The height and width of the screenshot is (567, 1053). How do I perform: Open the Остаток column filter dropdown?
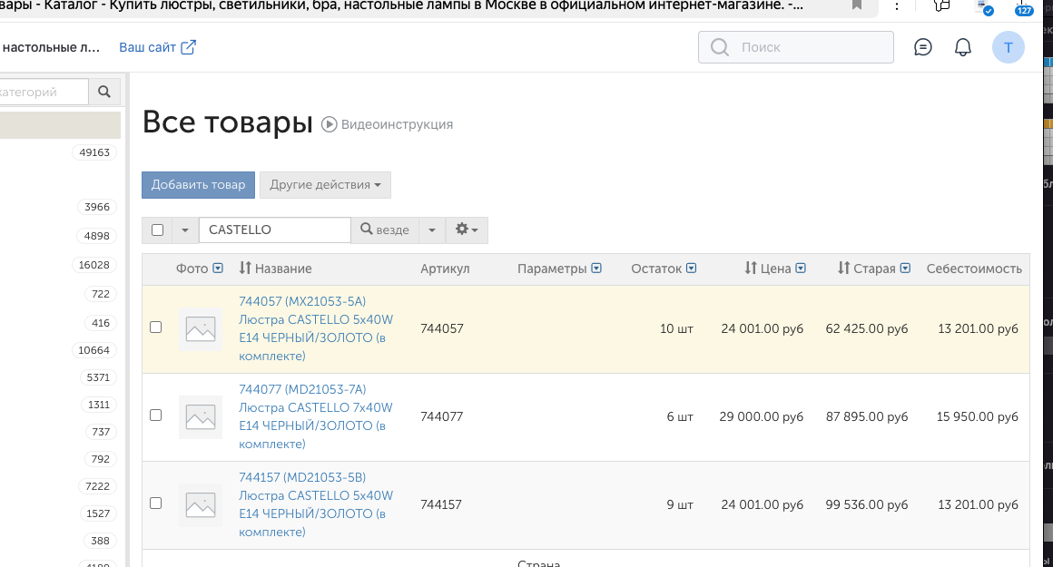click(x=692, y=269)
